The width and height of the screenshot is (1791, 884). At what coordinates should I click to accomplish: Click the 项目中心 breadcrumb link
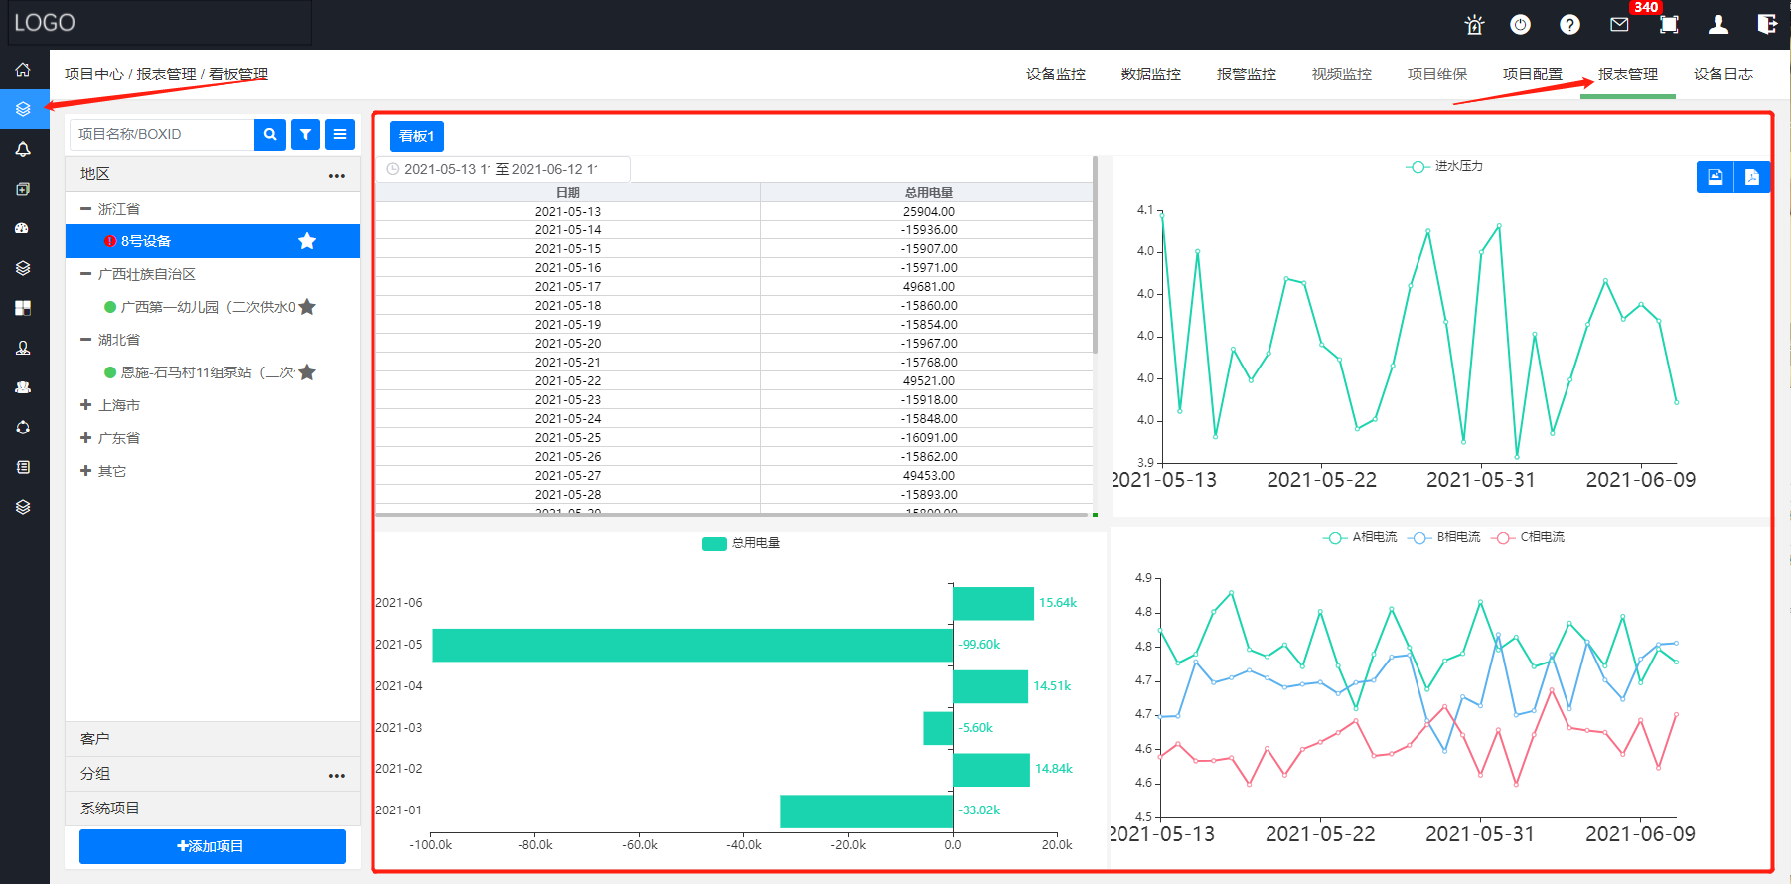click(94, 74)
